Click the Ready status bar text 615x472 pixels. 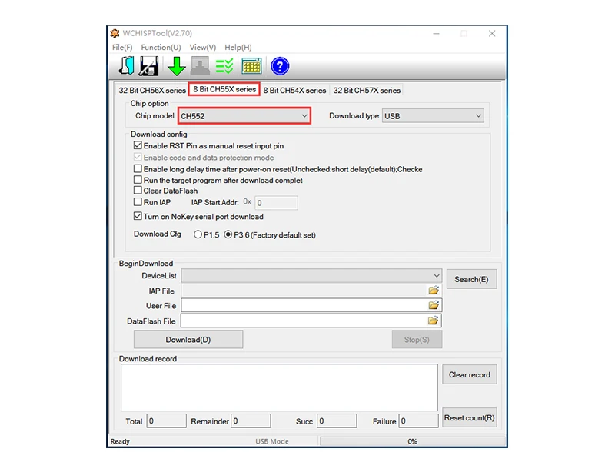[x=120, y=441]
